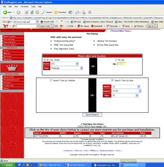This screenshot has height=167, width=164.
Task: Click the Bank of America links bar item
Action: click(98, 22)
